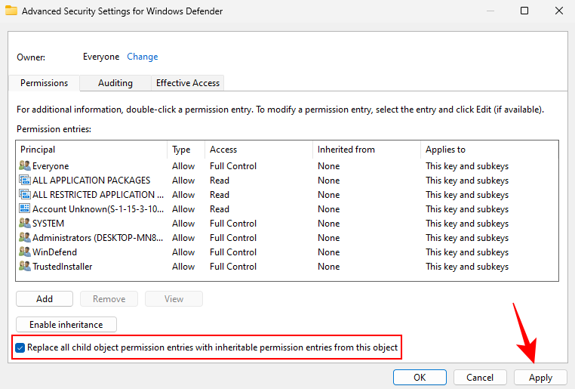Click the Apply button
This screenshot has height=389, width=575.
click(540, 378)
